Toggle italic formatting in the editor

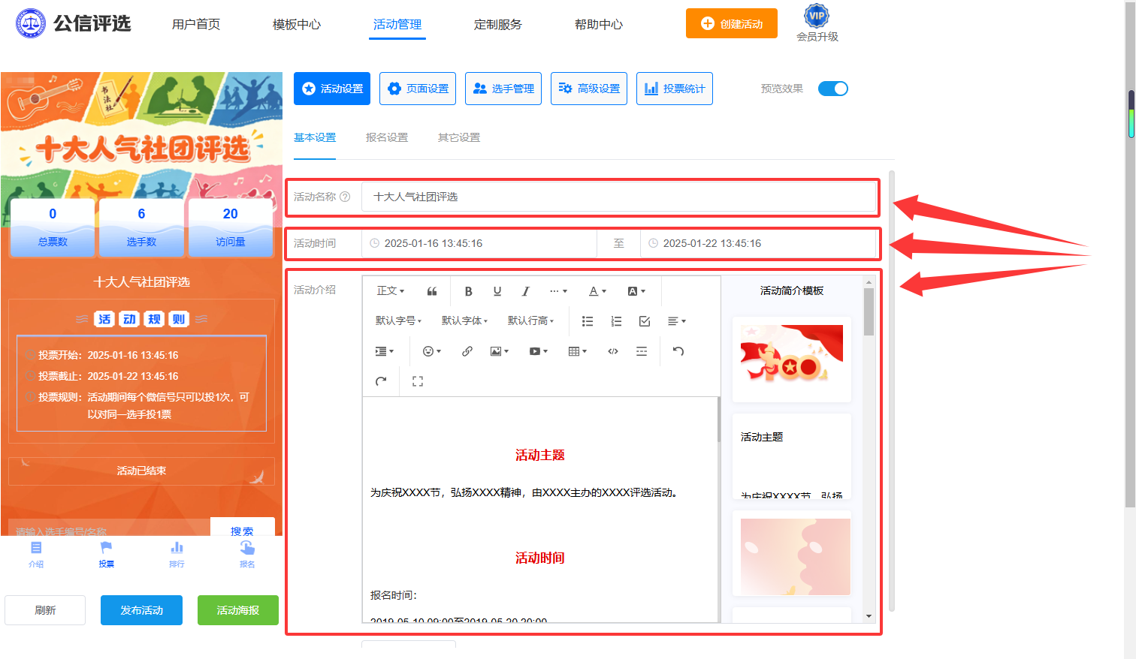tap(525, 291)
